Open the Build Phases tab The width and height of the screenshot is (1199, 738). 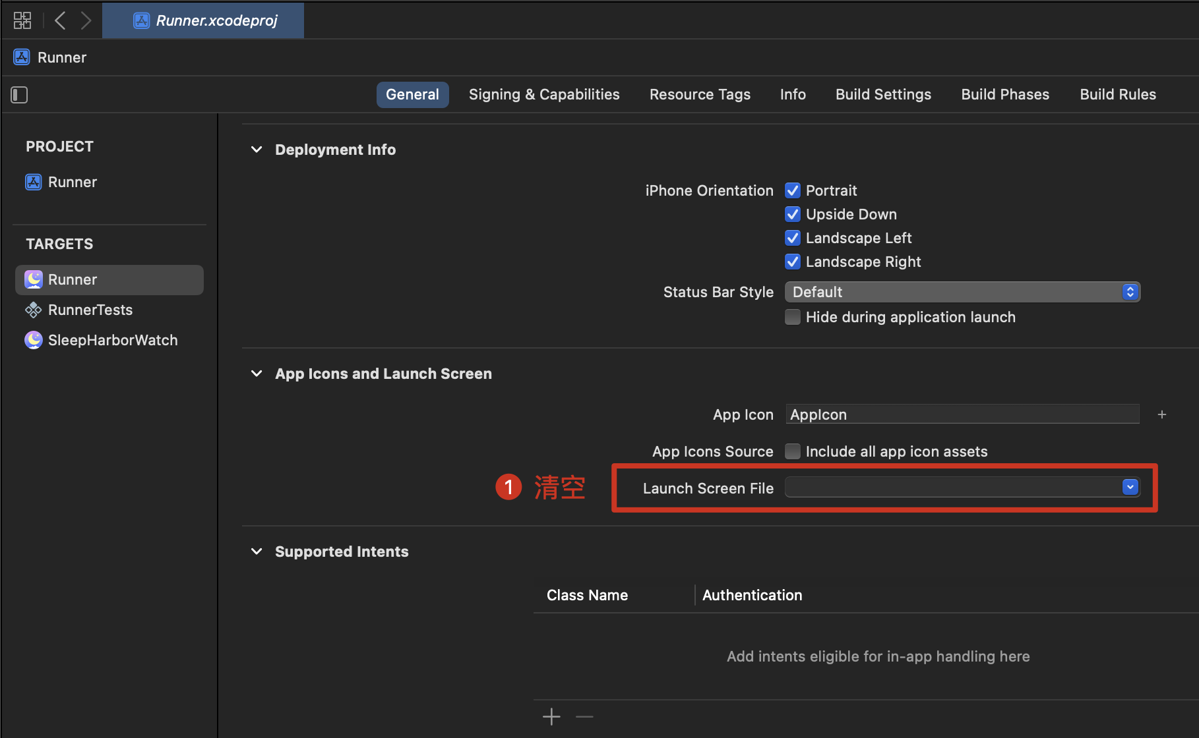pyautogui.click(x=1005, y=94)
